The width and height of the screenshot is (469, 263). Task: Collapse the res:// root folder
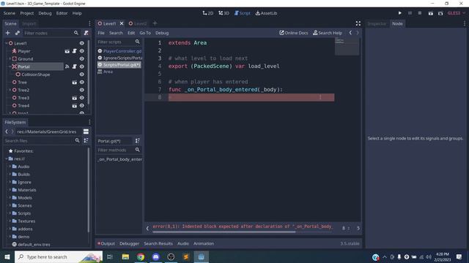(7, 159)
